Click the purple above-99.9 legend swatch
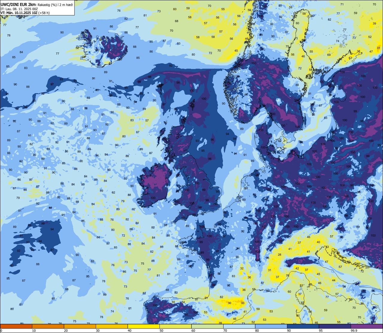Image resolution: width=383 pixels, height=333 pixels. (367, 326)
